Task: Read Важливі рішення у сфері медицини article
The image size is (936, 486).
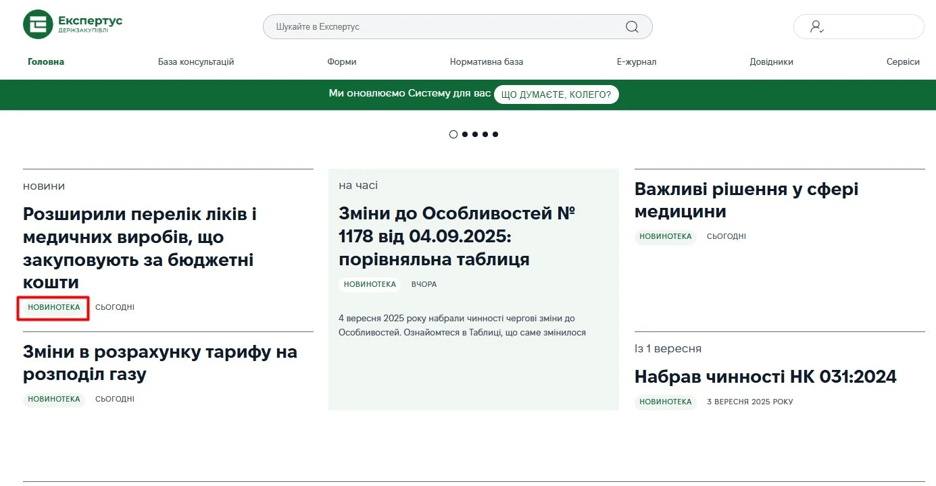Action: point(746,200)
